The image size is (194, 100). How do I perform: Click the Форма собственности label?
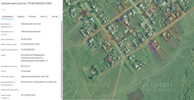coord(9,90)
